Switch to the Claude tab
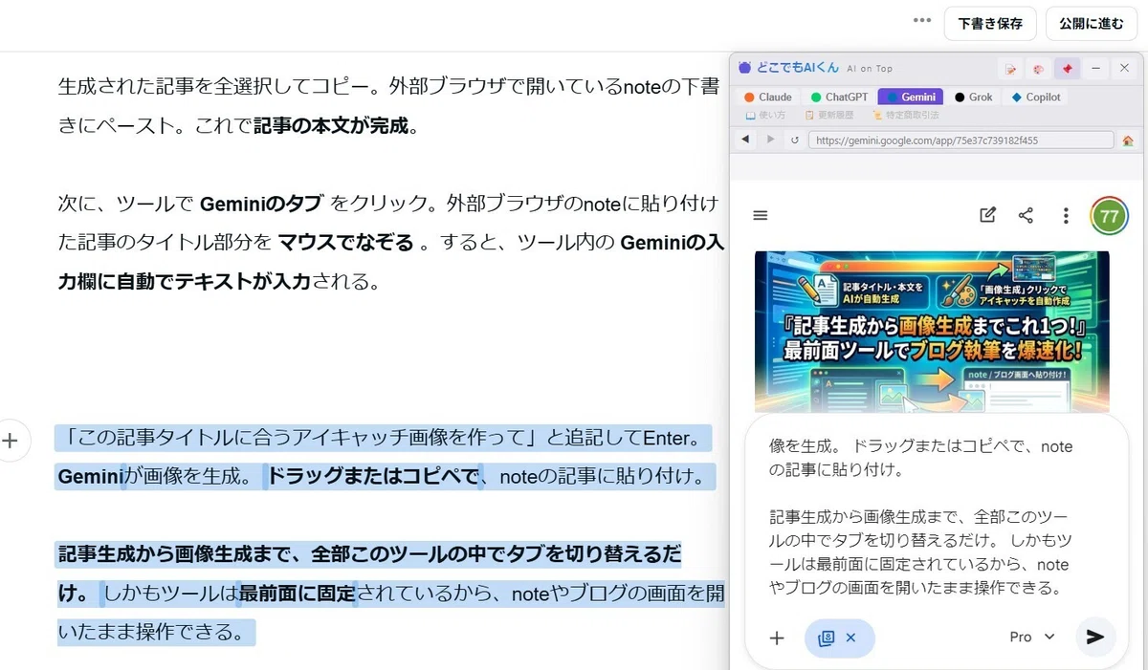This screenshot has width=1148, height=670. pyautogui.click(x=768, y=97)
